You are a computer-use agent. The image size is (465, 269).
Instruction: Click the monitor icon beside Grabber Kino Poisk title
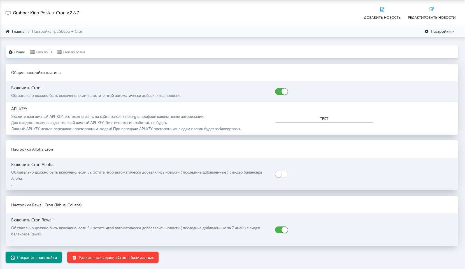(x=8, y=13)
